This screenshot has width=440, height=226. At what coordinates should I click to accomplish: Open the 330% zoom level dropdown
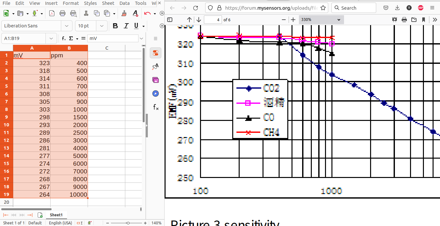(x=321, y=19)
